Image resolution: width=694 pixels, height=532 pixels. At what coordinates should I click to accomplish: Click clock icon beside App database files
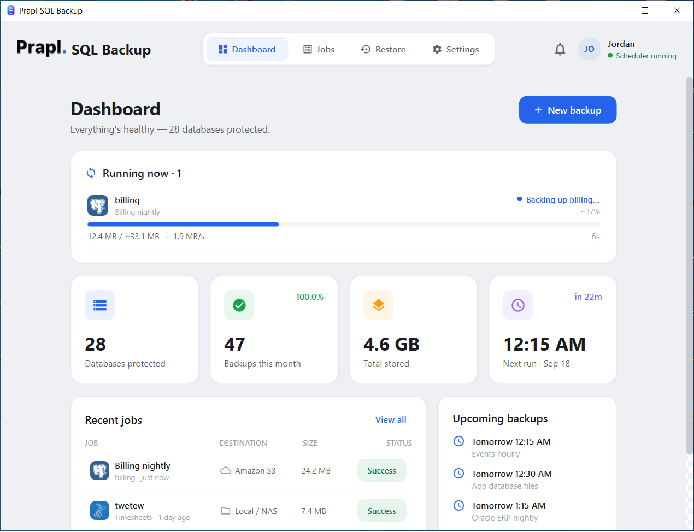pyautogui.click(x=459, y=474)
